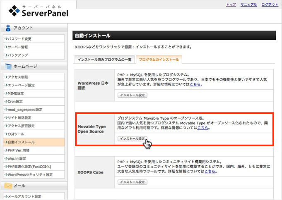Click the ログアウト link

click(x=270, y=5)
